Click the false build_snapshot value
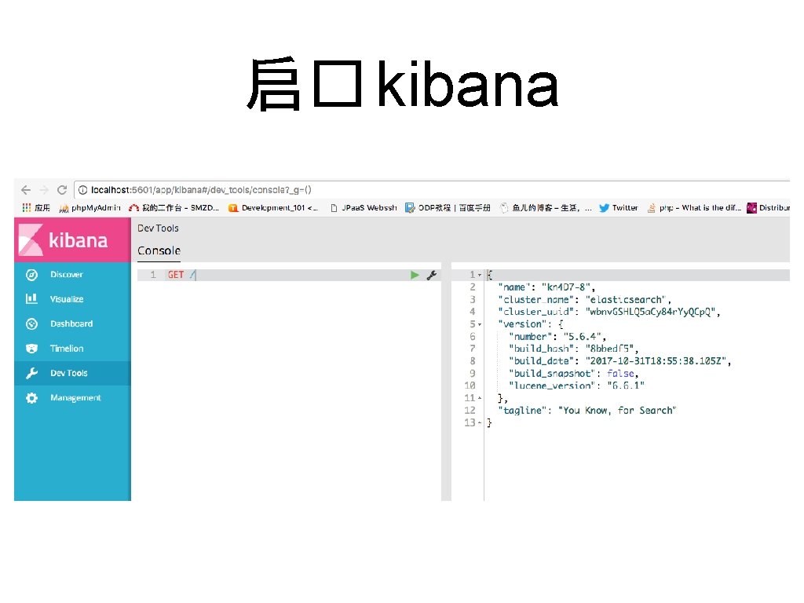The height and width of the screenshot is (603, 804). [620, 373]
